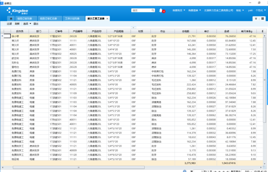Image resolution: width=268 pixels, height=172 pixels.
Task: Click the 过滤 button
Action: click(9, 24)
